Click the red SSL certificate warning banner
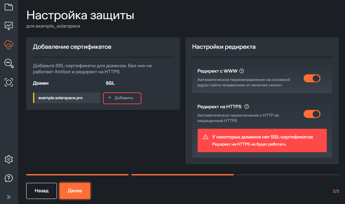This screenshot has width=345, height=204. click(x=262, y=140)
